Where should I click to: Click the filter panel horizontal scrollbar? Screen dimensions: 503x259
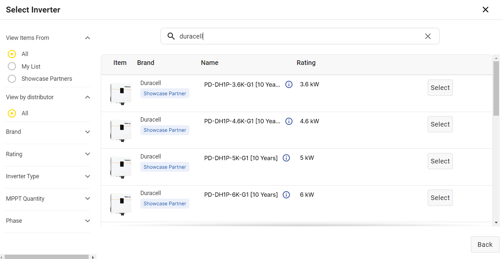coord(46,257)
